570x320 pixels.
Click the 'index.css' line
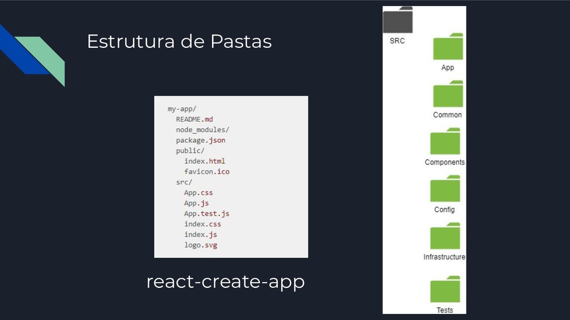pyautogui.click(x=203, y=224)
